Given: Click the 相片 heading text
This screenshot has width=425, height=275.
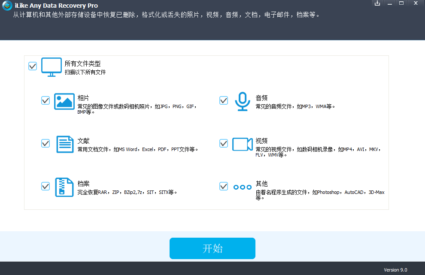Looking at the screenshot, I should [x=83, y=98].
